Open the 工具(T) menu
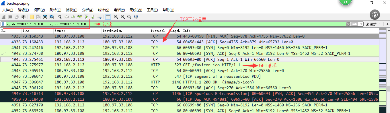The height and width of the screenshot is (113, 390). (152, 10)
